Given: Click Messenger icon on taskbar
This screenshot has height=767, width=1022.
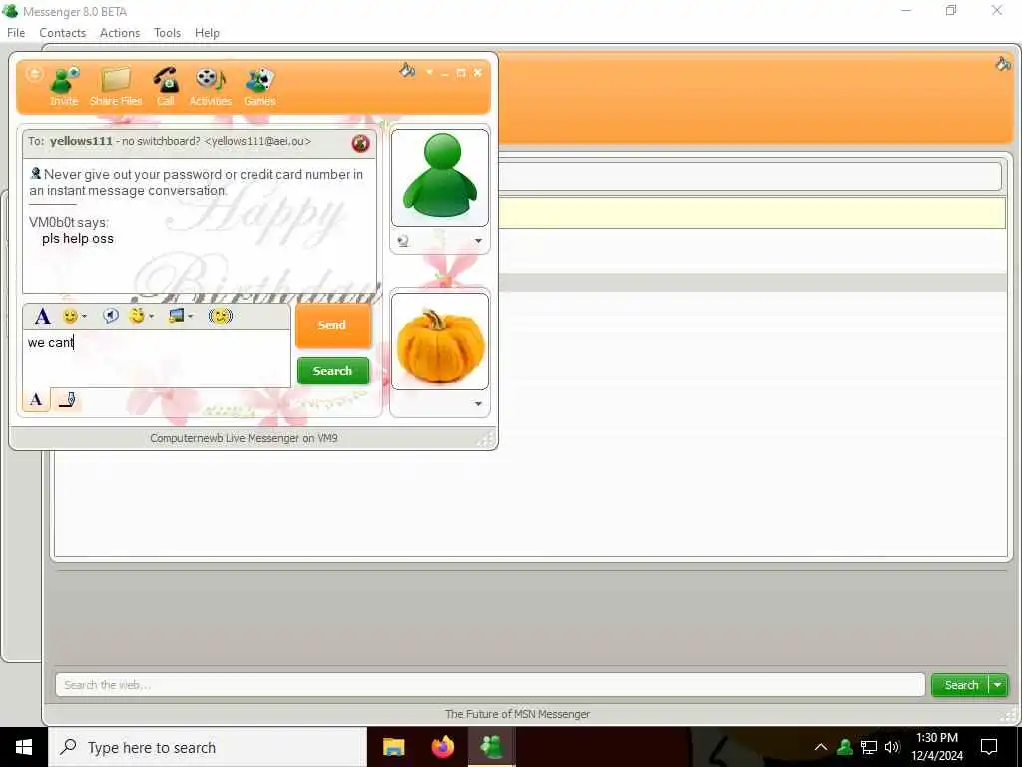Looking at the screenshot, I should (492, 747).
